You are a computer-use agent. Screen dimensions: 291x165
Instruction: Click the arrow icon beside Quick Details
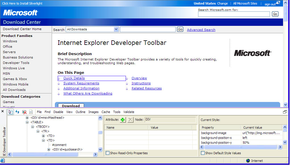59,79
